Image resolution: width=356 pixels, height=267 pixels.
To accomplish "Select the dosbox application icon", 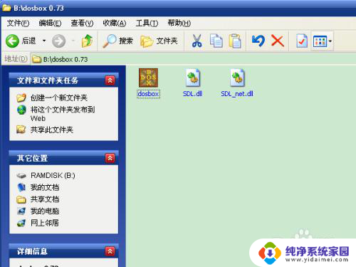I will [x=148, y=78].
